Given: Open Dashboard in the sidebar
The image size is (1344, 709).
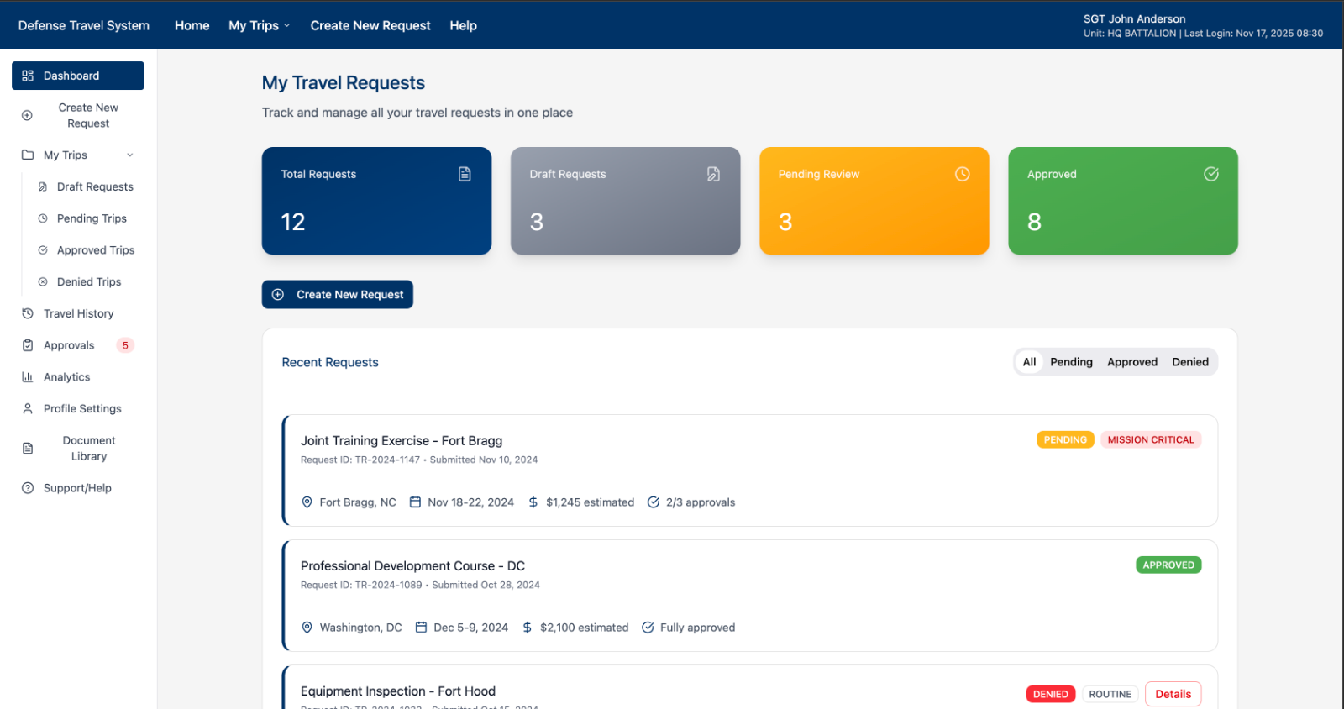Looking at the screenshot, I should 78,76.
